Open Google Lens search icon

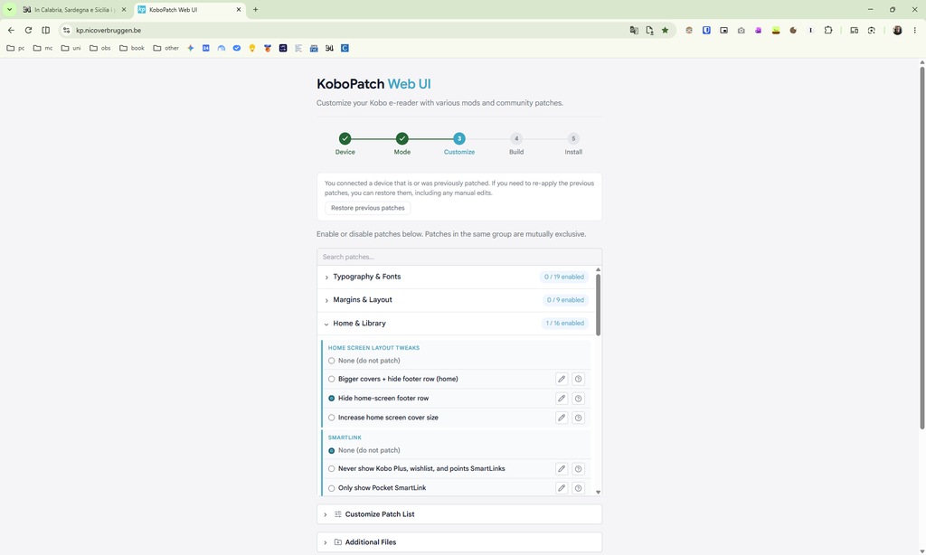(872, 30)
